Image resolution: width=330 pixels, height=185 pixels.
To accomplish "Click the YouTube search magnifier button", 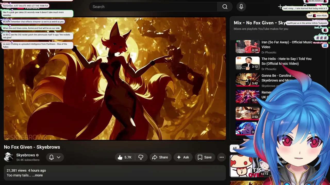I will [x=225, y=7].
